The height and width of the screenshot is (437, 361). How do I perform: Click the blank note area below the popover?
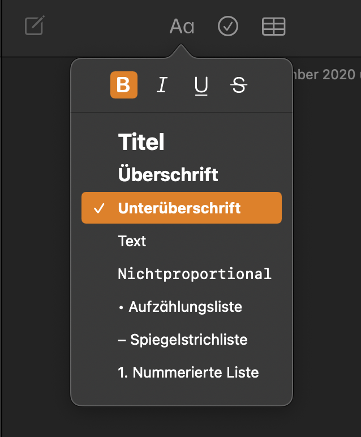point(181,422)
